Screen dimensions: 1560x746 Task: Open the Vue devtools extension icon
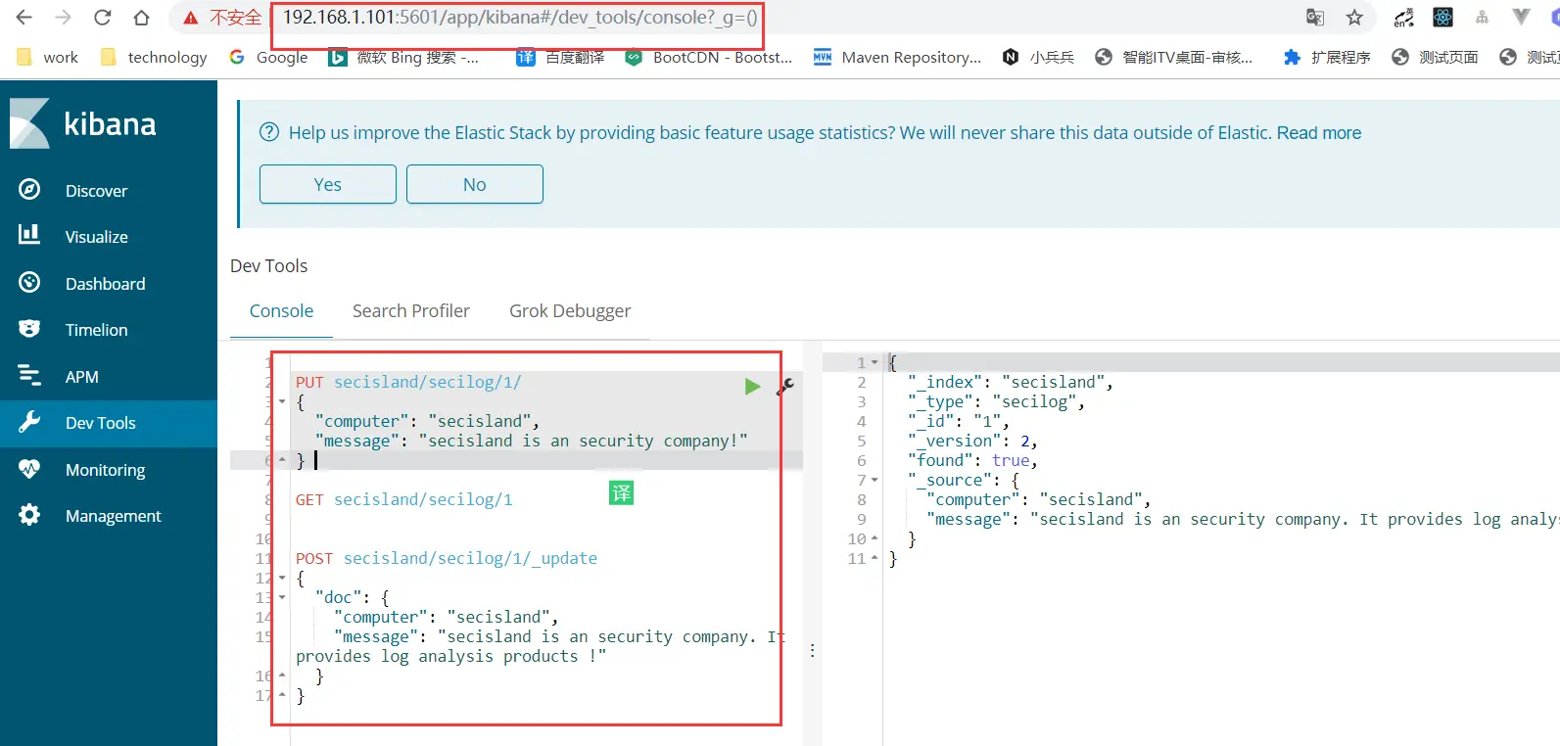click(x=1521, y=17)
